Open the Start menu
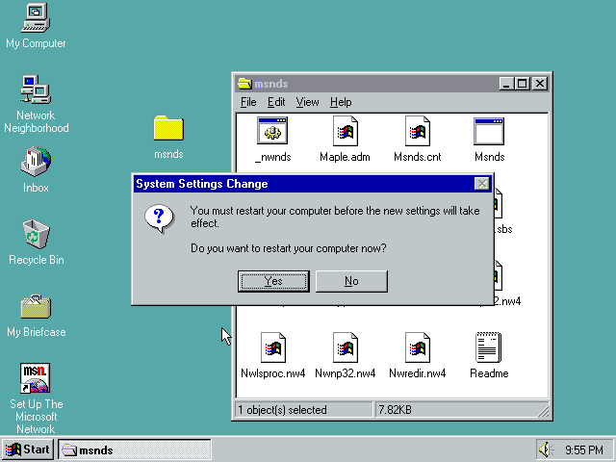The image size is (616, 462). (28, 449)
